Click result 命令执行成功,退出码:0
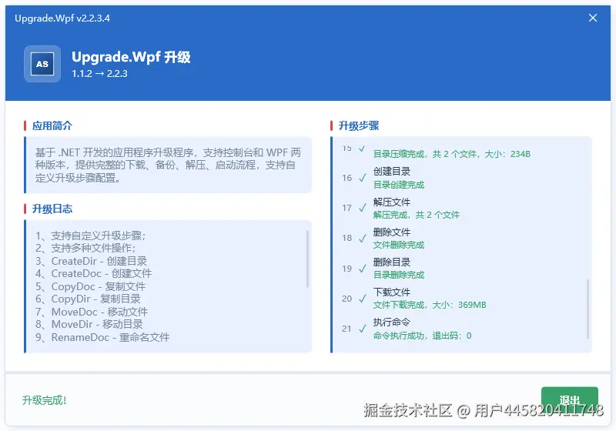The height and width of the screenshot is (431, 616). [x=422, y=336]
